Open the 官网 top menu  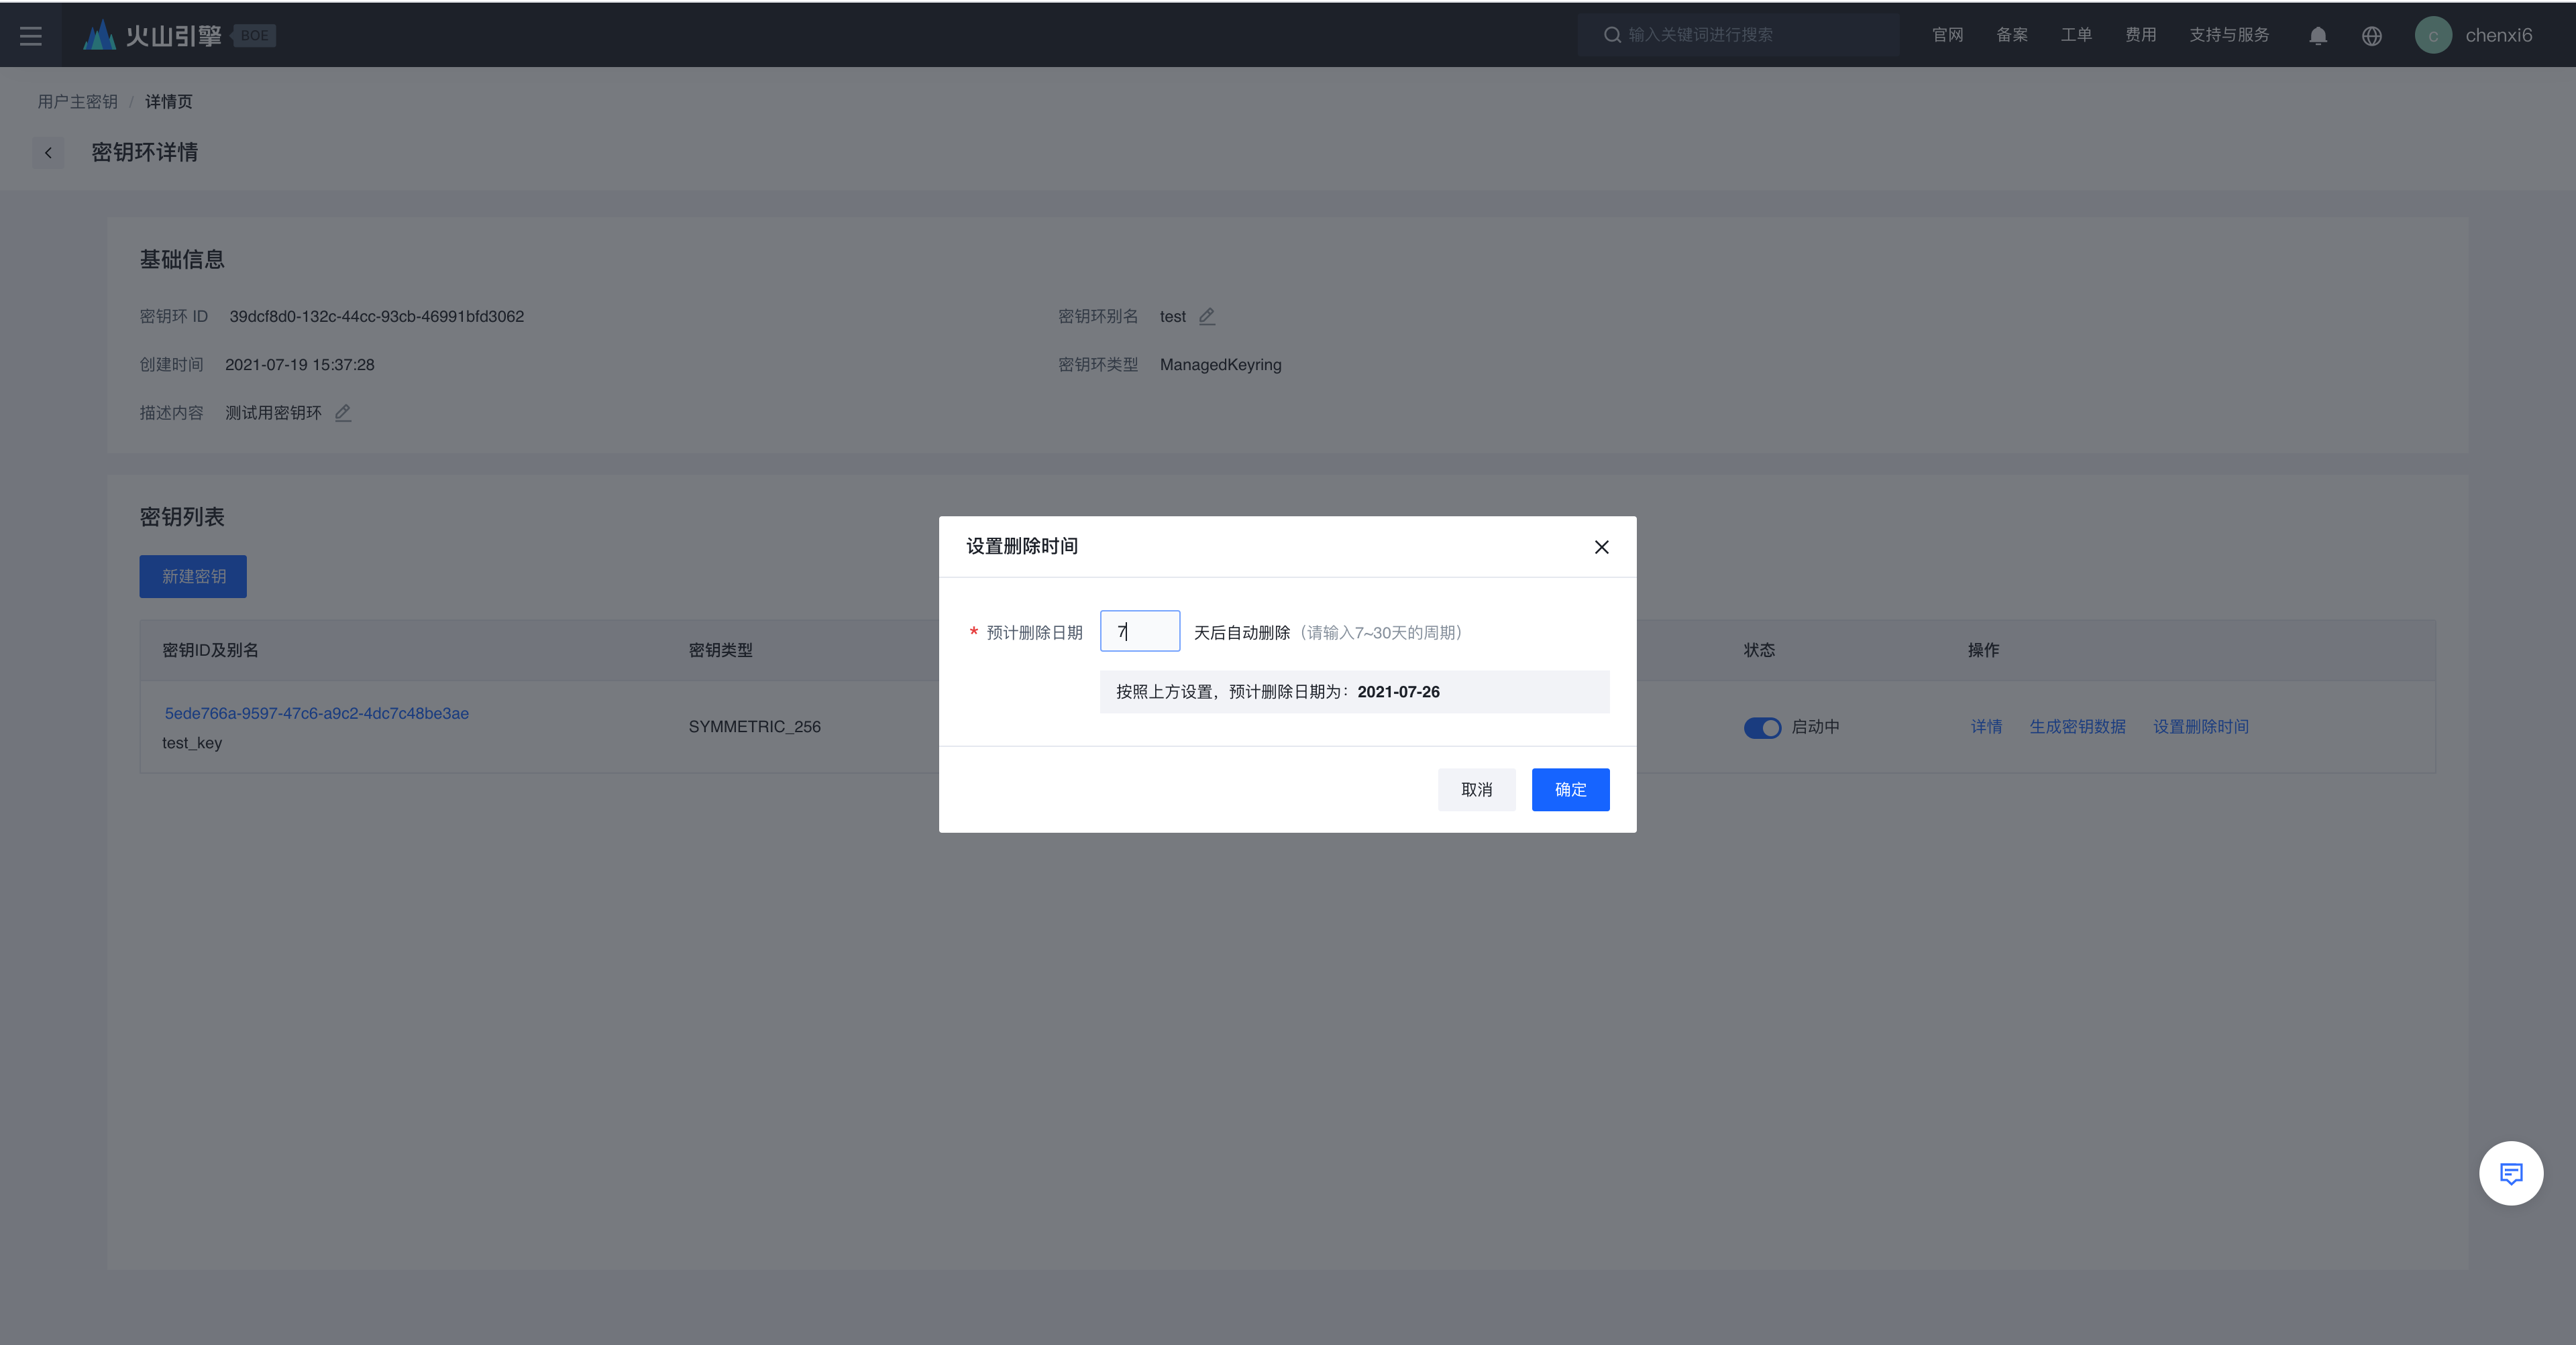(1948, 35)
